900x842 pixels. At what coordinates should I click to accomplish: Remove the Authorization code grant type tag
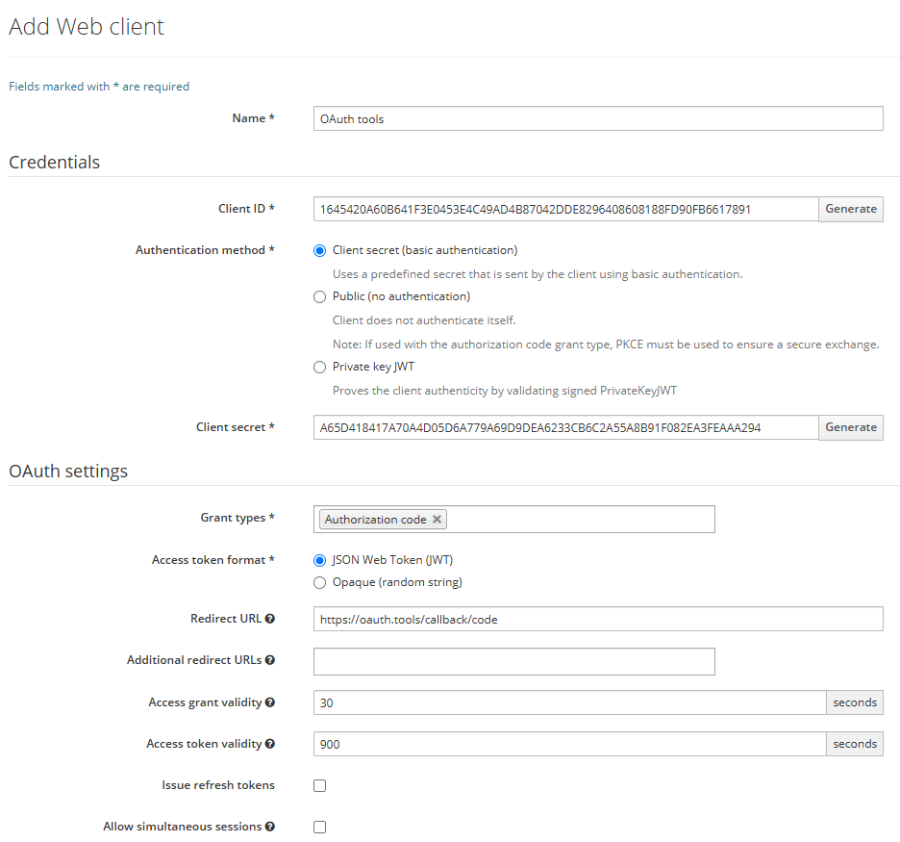point(437,520)
